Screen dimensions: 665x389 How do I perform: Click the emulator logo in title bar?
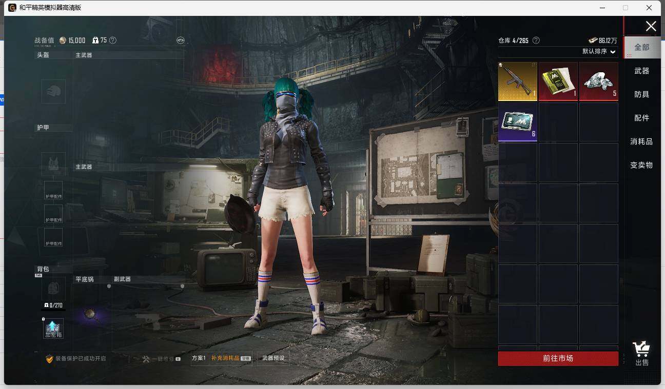(12, 8)
